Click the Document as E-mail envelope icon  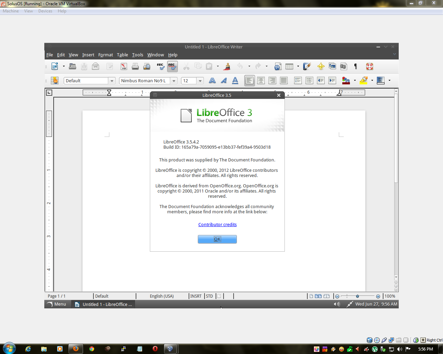96,66
